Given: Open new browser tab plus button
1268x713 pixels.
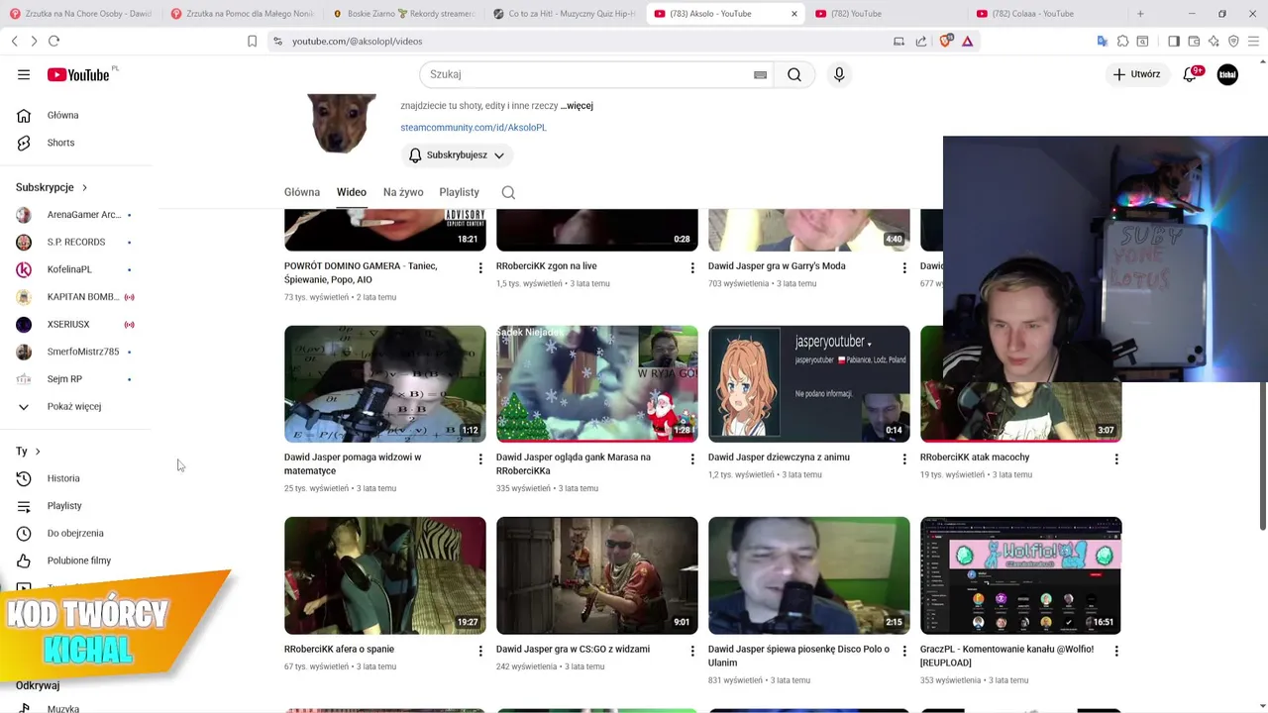Looking at the screenshot, I should tap(1140, 14).
